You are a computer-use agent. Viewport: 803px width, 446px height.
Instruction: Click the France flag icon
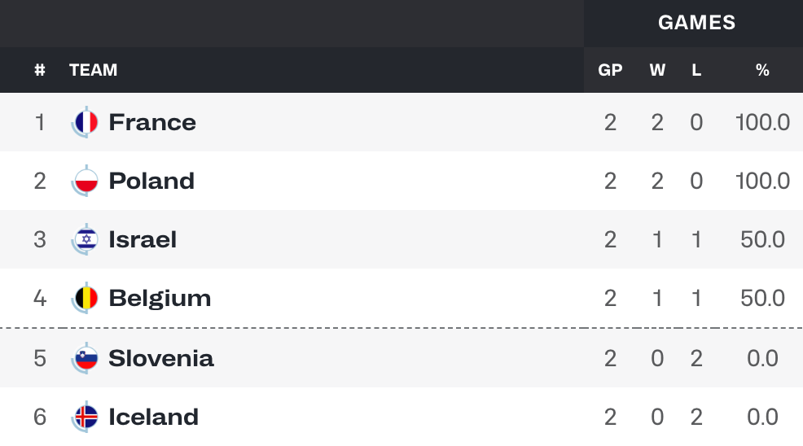[x=85, y=122]
